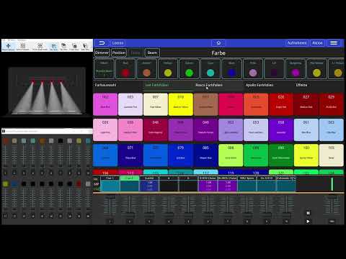Select the UV color preset

click(274, 69)
